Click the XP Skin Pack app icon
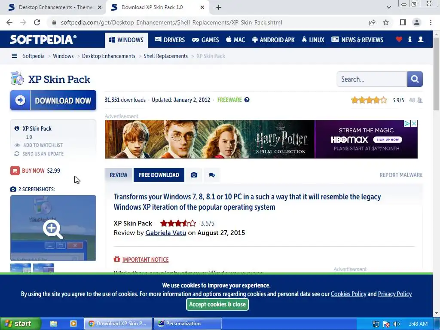 click(17, 78)
